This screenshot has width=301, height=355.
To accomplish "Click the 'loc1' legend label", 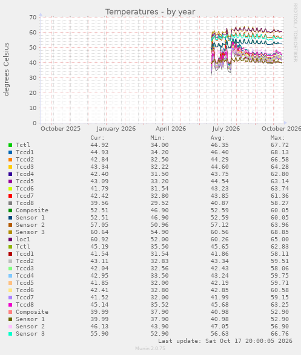I will [23, 239].
